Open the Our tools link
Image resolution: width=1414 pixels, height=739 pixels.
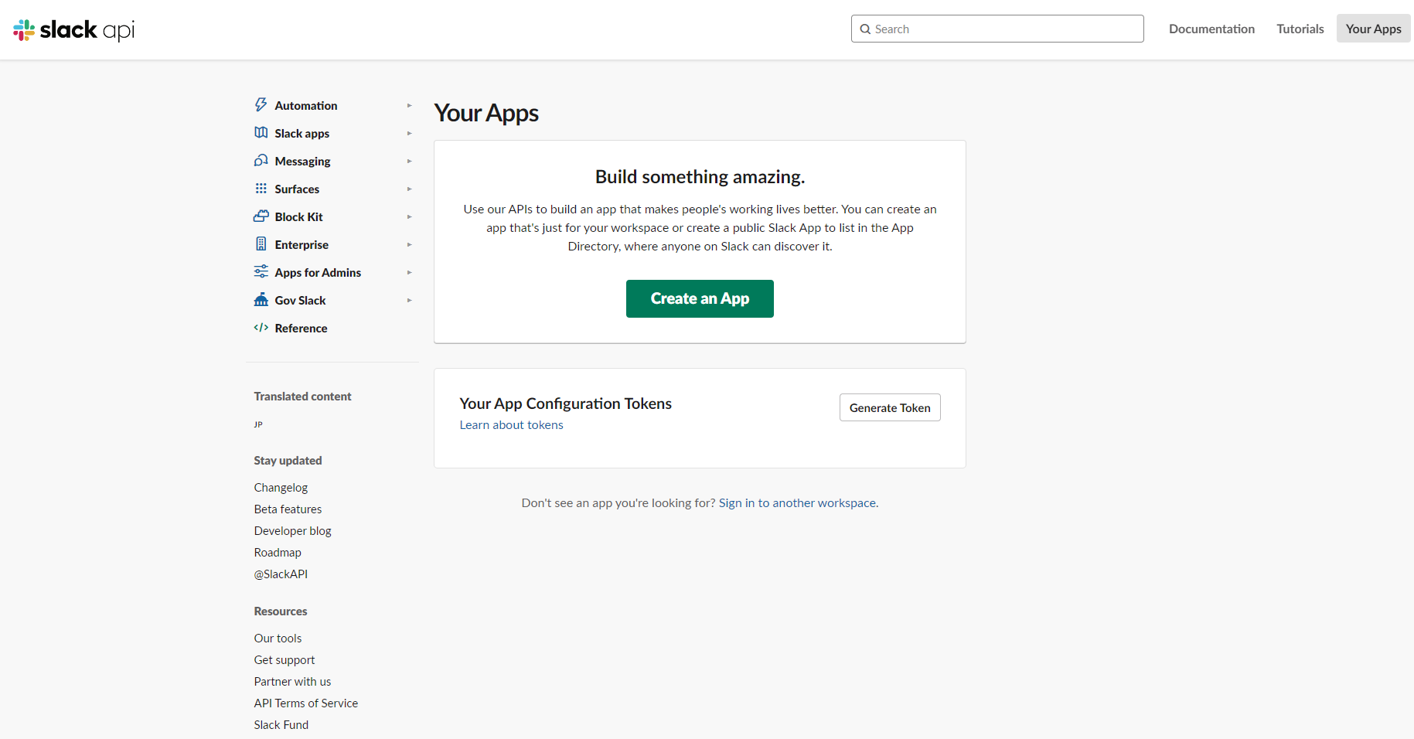278,639
